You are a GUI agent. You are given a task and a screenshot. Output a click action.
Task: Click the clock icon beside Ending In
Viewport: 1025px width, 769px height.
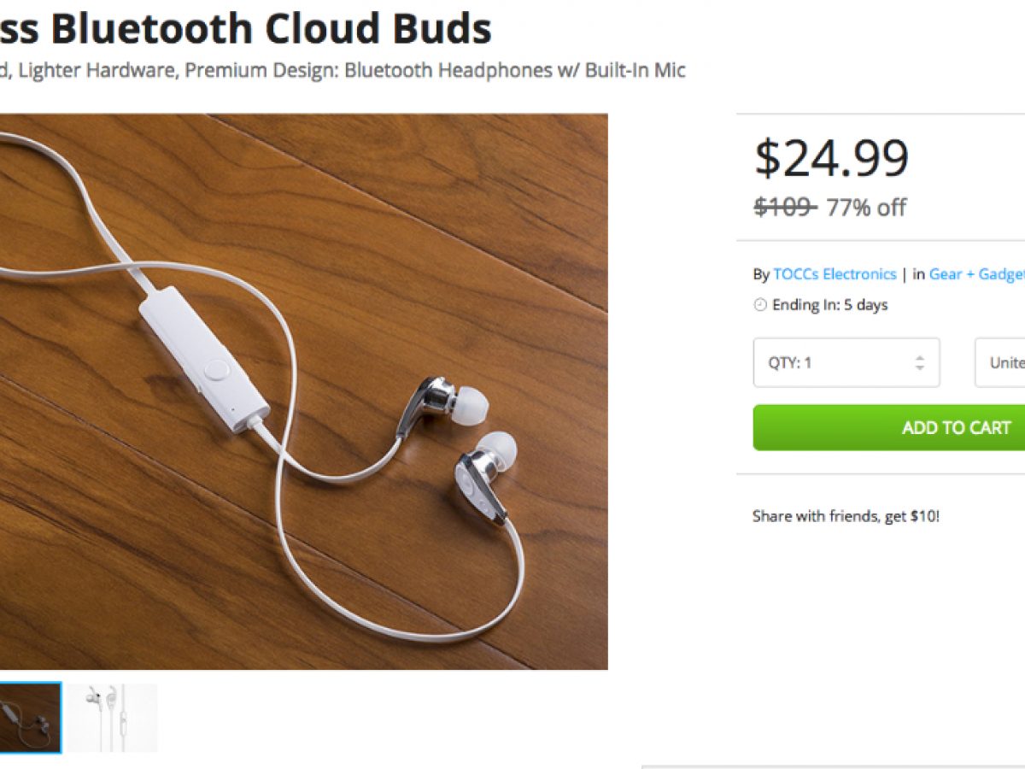tap(759, 305)
